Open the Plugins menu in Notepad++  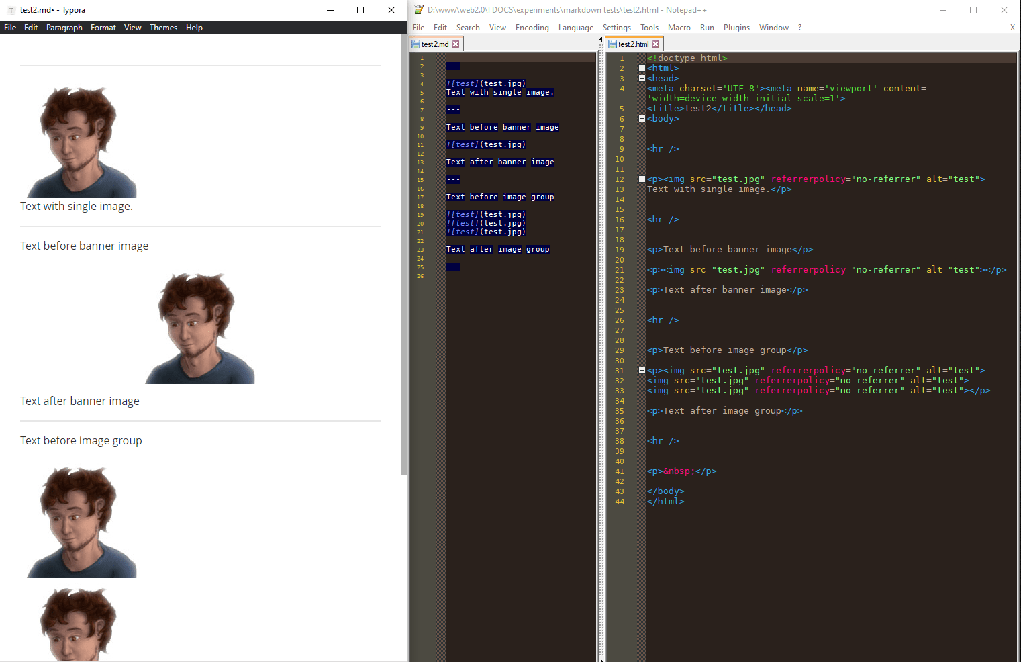tap(736, 28)
